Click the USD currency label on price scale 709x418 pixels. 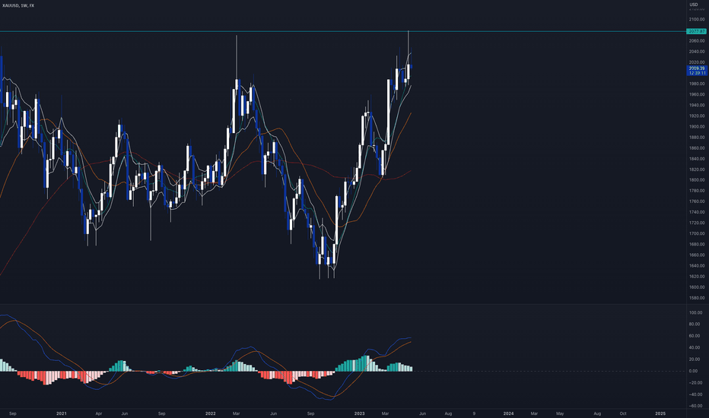click(x=694, y=5)
